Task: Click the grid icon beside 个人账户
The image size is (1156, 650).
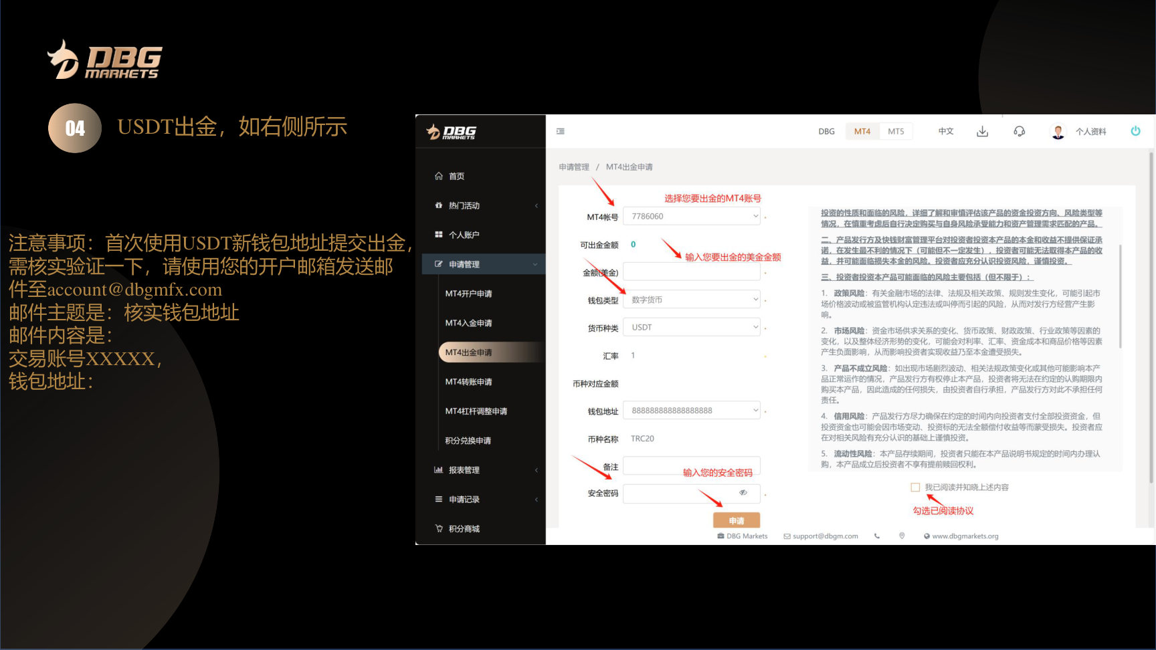Action: point(439,235)
